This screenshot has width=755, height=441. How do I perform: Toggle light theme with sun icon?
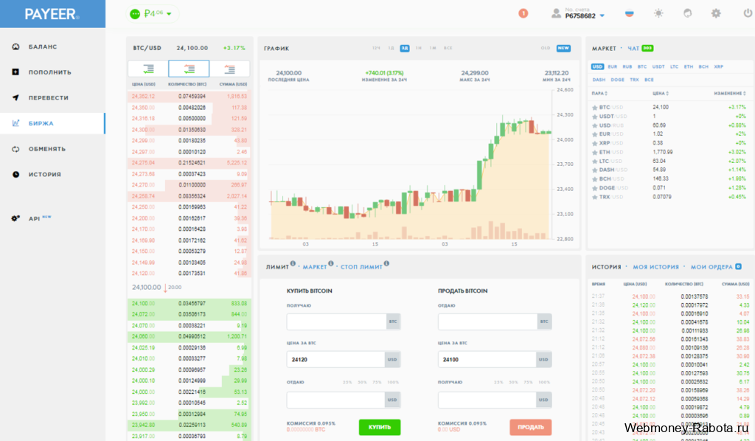[658, 13]
